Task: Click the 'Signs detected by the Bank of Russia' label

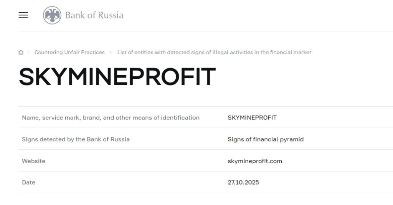Action: (76, 139)
